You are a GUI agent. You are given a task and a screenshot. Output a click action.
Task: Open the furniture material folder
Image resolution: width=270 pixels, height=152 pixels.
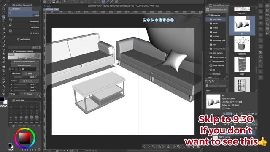pyautogui.click(x=216, y=36)
